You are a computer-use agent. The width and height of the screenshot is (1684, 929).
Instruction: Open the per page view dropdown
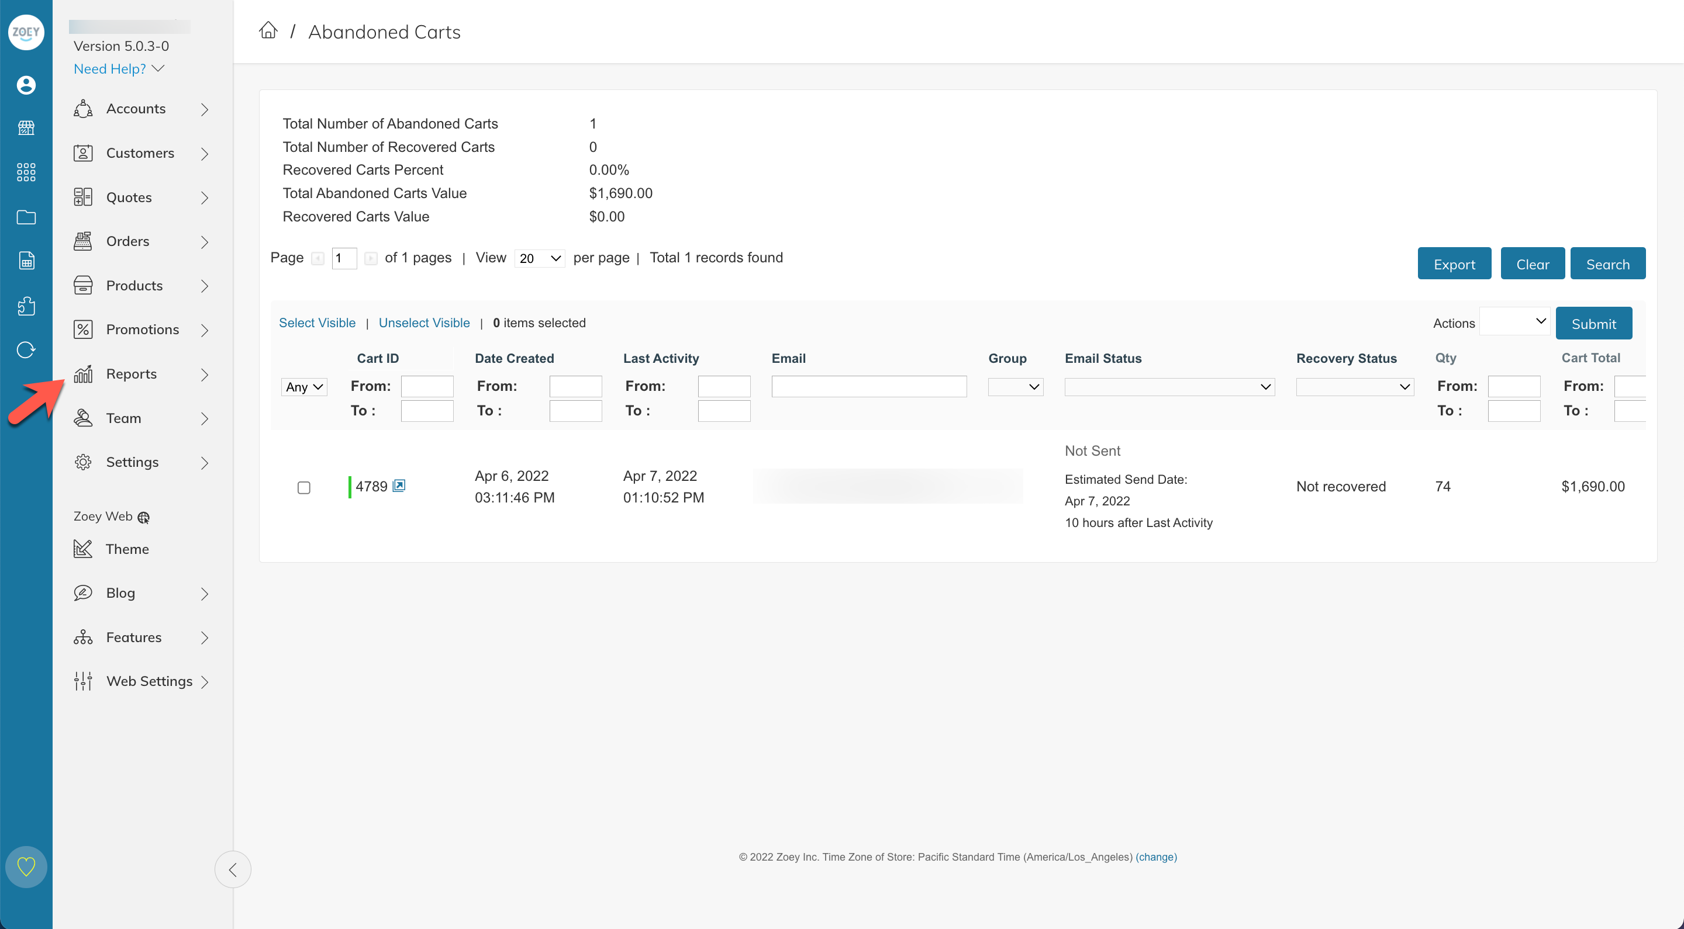click(x=539, y=259)
